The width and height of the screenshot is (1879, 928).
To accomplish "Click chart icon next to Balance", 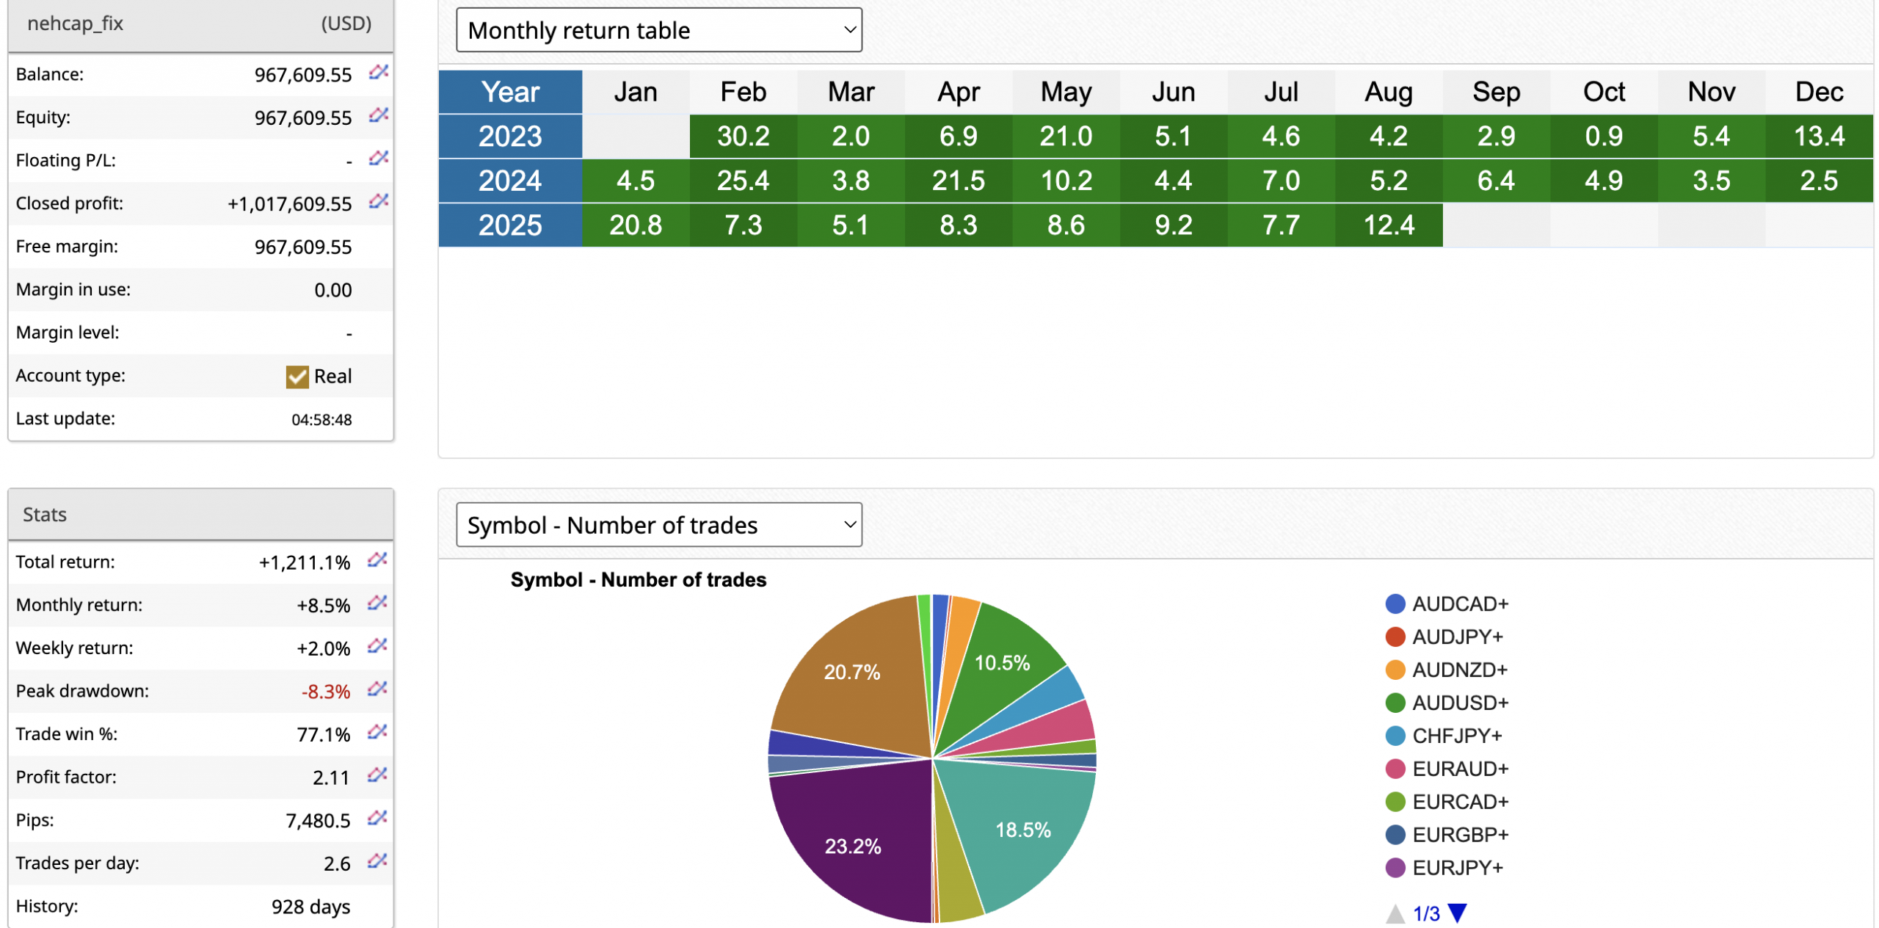I will click(x=378, y=72).
